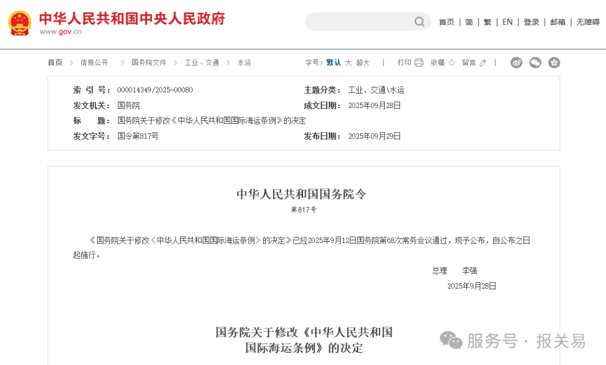606x365 pixels.
Task: Switch to 繁 traditional Chinese
Action: (487, 22)
